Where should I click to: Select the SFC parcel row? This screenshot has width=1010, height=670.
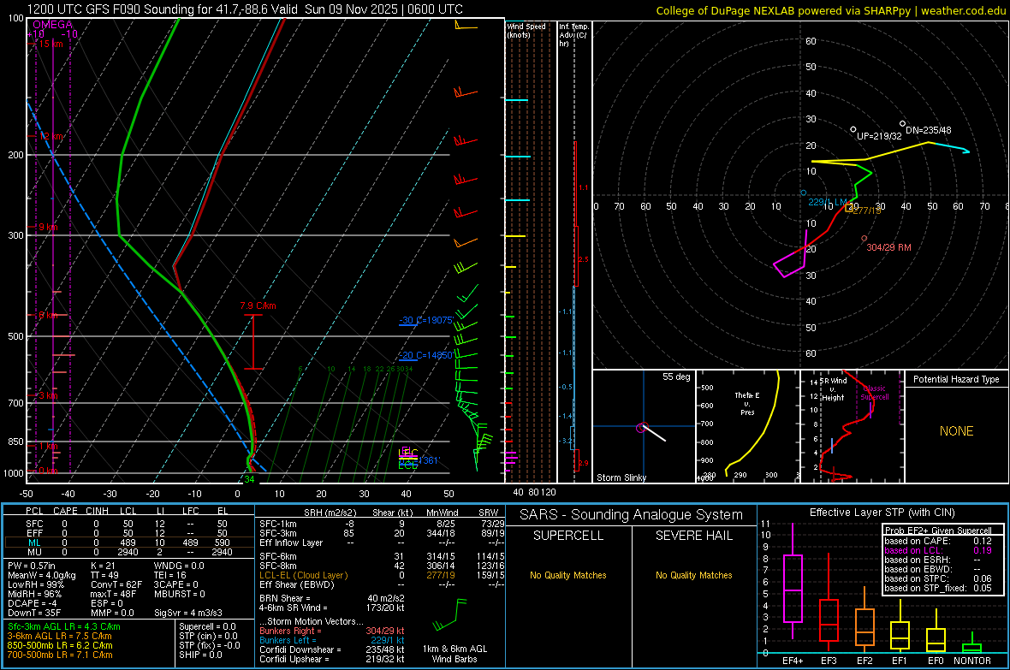click(x=128, y=524)
